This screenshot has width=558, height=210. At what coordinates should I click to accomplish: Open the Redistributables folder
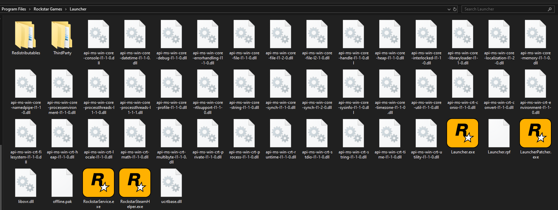point(26,35)
